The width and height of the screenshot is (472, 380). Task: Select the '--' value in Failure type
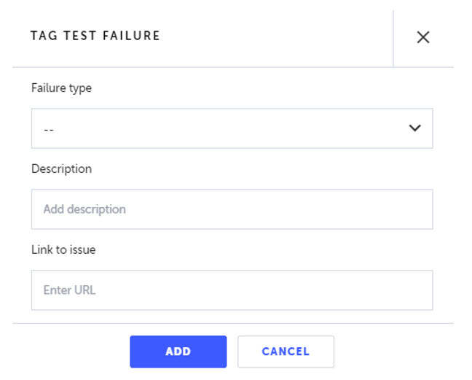49,129
